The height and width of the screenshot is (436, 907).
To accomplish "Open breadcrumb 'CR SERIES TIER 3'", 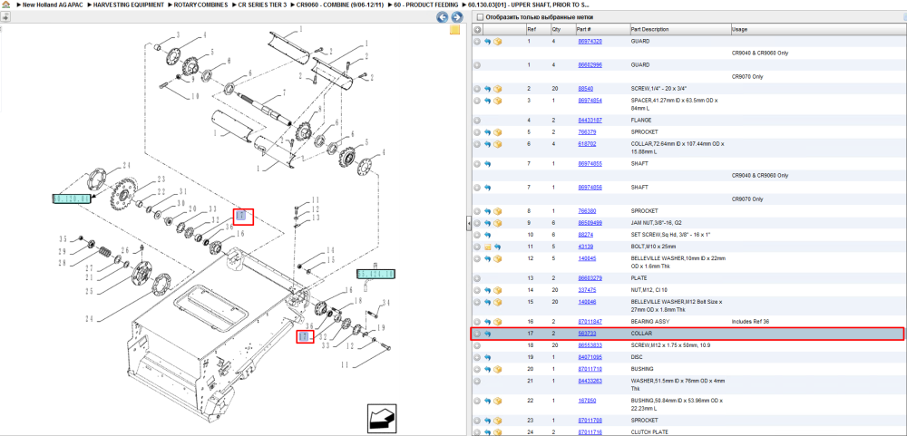I will tap(263, 5).
